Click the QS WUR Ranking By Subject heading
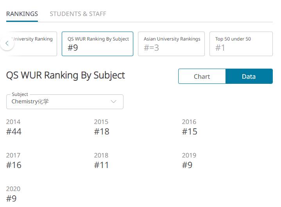 pos(66,75)
